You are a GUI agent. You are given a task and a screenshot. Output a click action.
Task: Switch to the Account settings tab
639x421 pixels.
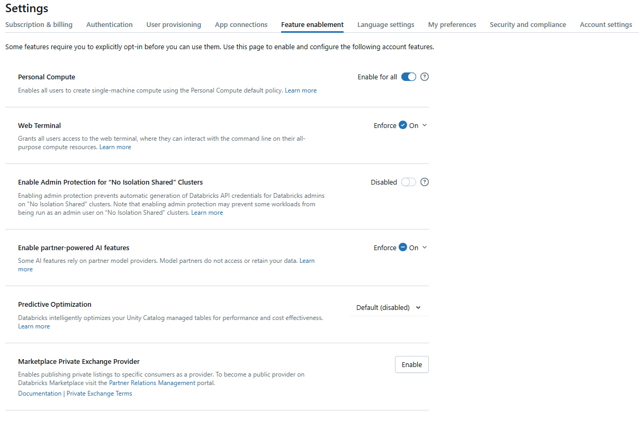[x=606, y=24]
